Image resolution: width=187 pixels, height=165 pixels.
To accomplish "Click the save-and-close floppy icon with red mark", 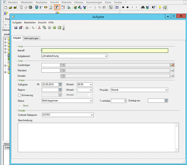I will (21, 28).
